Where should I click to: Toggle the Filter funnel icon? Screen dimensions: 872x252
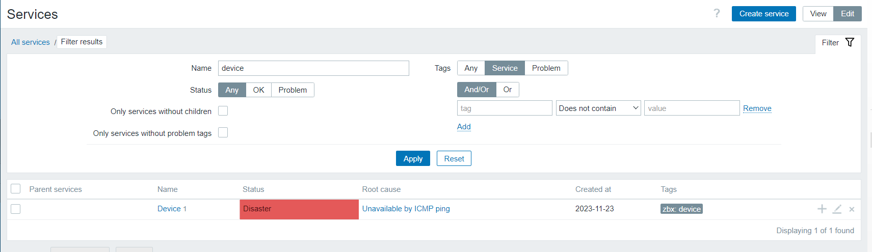[850, 42]
